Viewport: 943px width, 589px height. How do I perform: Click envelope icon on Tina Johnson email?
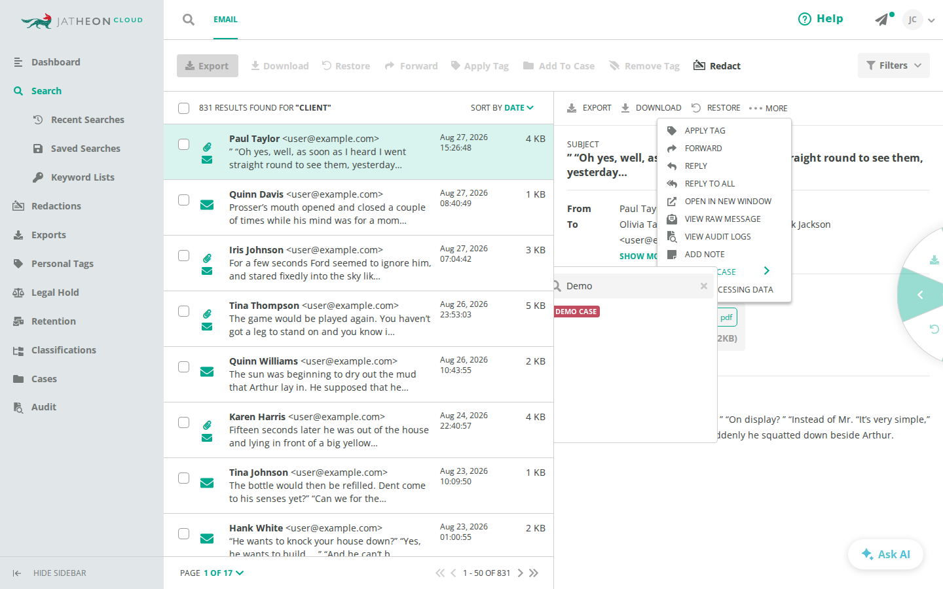click(x=207, y=483)
